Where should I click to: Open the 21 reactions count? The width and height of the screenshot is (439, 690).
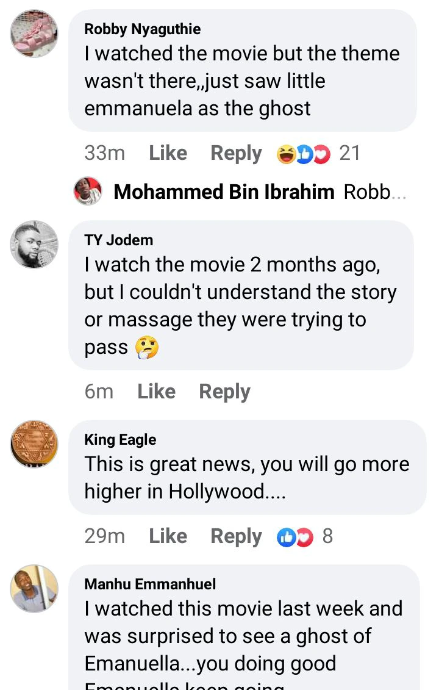point(350,153)
